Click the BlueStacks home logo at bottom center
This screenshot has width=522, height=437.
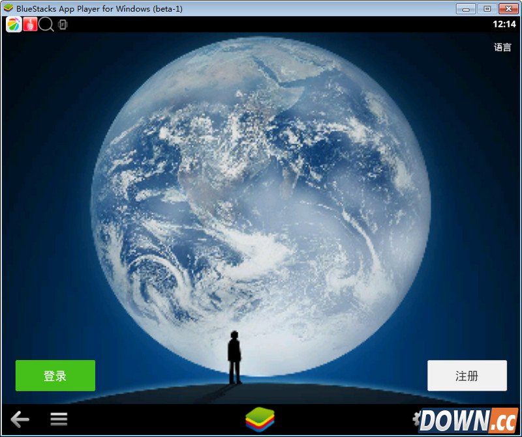pos(260,419)
